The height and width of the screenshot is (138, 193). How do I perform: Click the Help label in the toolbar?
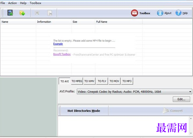[185, 13]
